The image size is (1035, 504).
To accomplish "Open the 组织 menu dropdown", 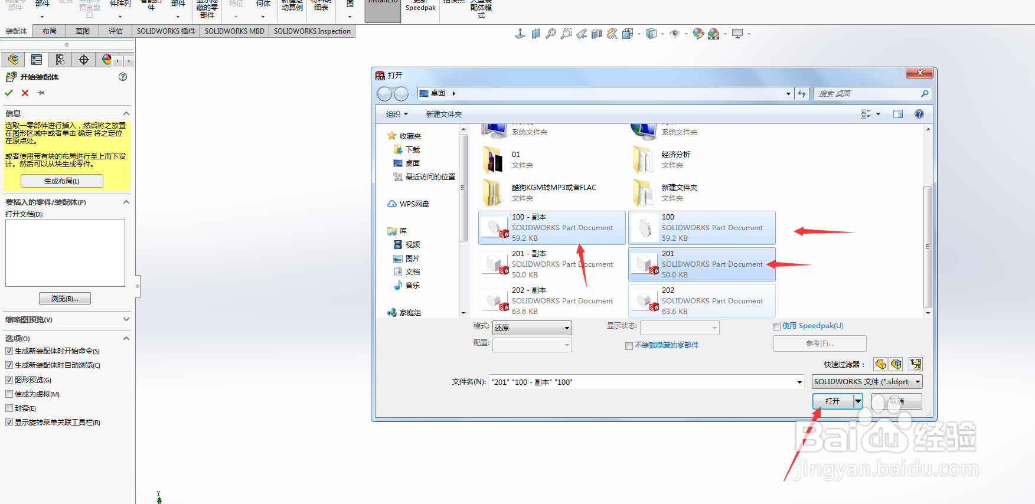I will pos(397,114).
